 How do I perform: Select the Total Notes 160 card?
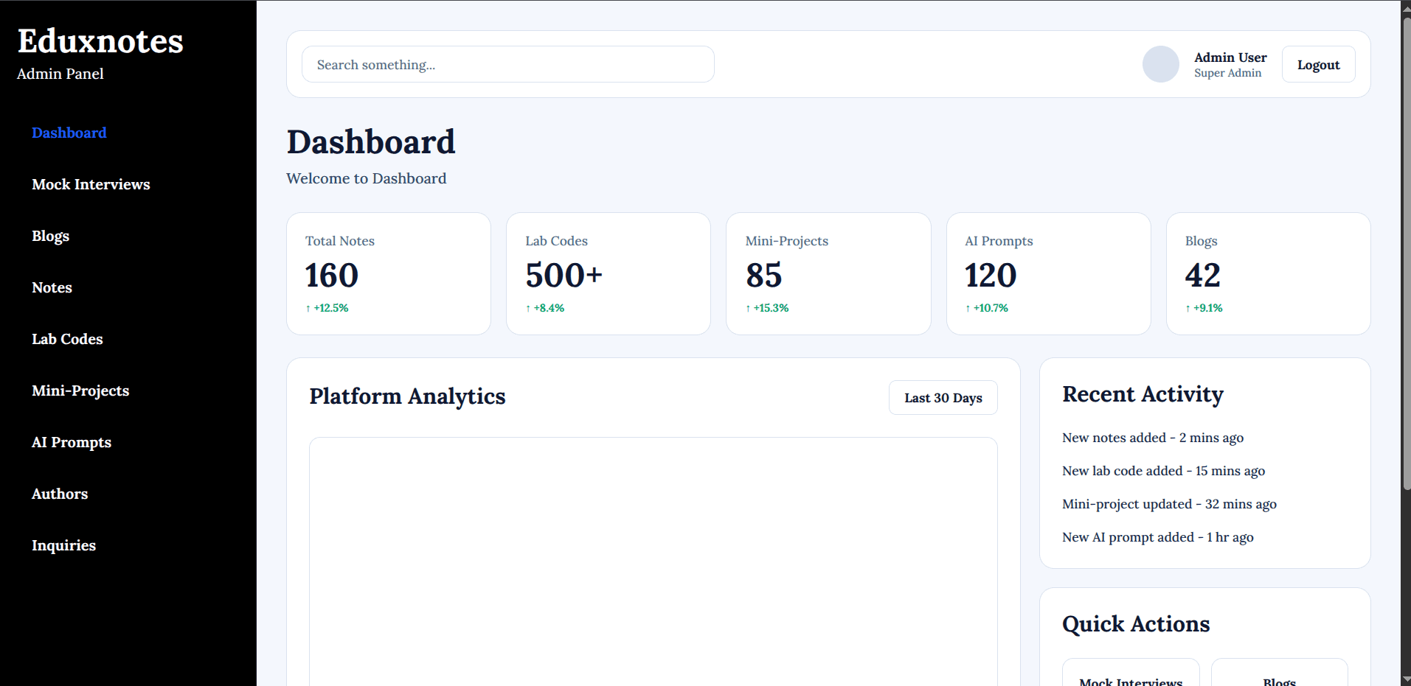tap(389, 273)
